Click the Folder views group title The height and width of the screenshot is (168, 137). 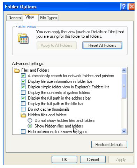click(x=26, y=27)
